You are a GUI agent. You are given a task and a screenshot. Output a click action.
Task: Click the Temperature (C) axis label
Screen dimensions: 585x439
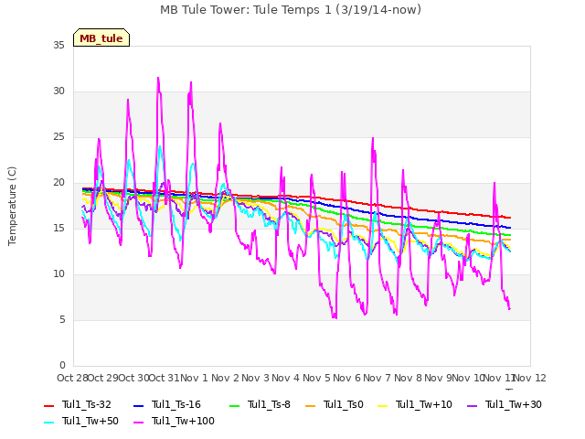(x=12, y=206)
